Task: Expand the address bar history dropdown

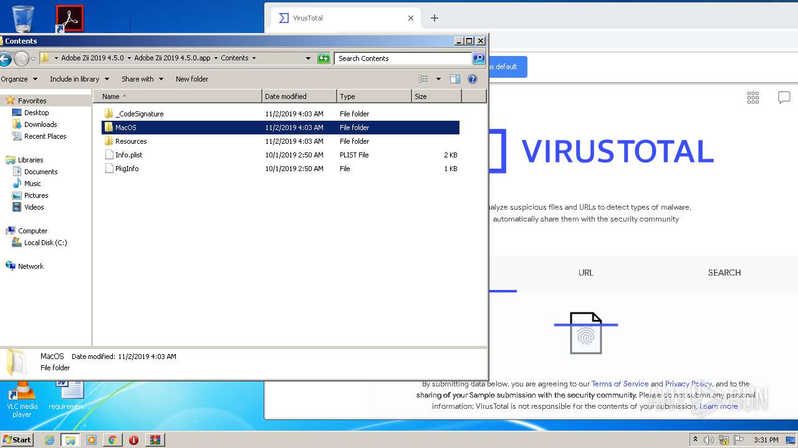Action: pos(308,58)
